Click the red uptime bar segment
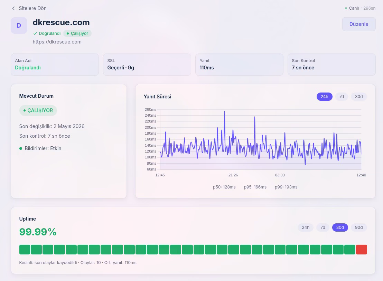Image resolution: width=383 pixels, height=281 pixels. [x=362, y=250]
